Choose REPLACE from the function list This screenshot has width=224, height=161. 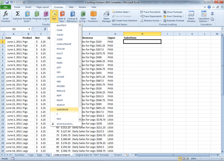[64, 91]
